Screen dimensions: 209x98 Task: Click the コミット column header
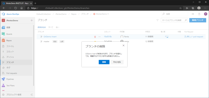pyautogui.click(x=107, y=32)
